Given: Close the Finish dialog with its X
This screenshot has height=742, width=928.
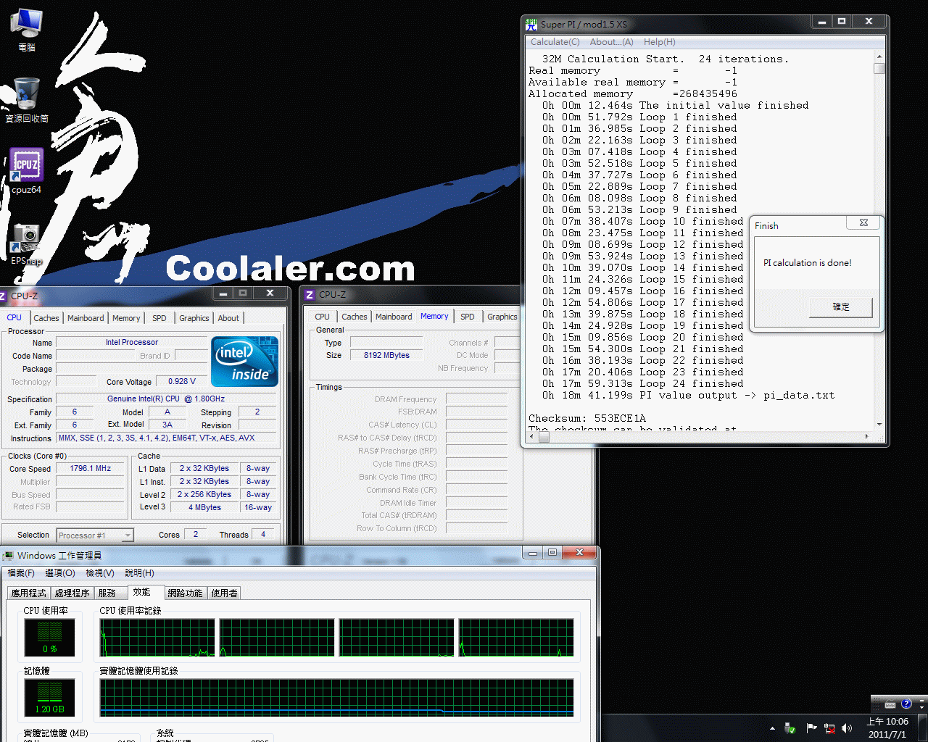Looking at the screenshot, I should [x=863, y=223].
